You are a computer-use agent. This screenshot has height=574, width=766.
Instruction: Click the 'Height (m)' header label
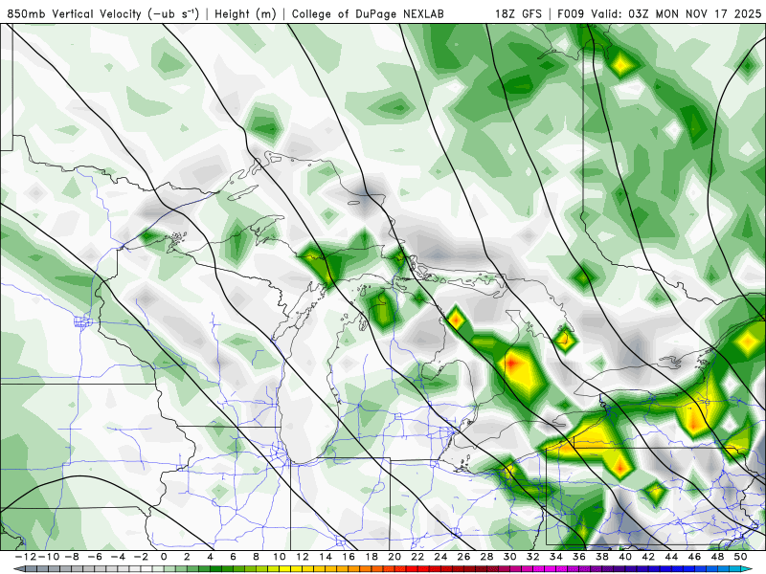(246, 13)
